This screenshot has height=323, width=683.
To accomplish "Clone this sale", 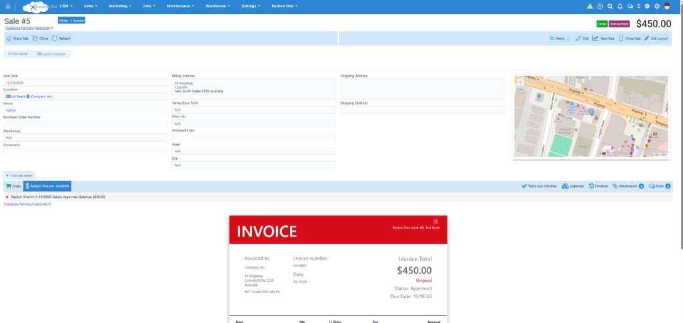I will point(41,38).
